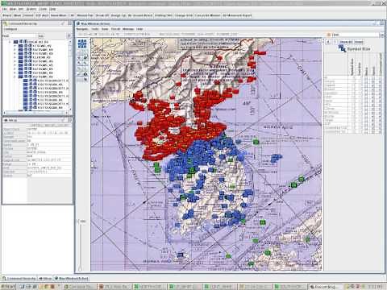Image resolution: width=387 pixels, height=290 pixels.
Task: Click the hierarchy tree vertical scrollbar
Action: [70, 75]
